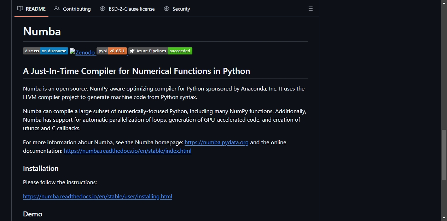This screenshot has width=447, height=221.
Task: Open the BSD-2-Clause license tab
Action: (127, 9)
